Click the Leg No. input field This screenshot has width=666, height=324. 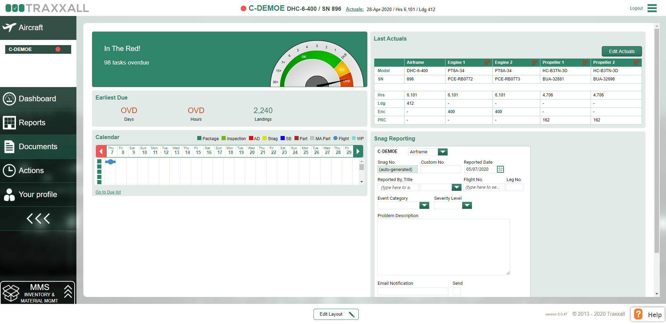tap(515, 187)
